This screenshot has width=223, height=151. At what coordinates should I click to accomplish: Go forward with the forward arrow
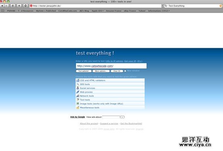pos(6,6)
